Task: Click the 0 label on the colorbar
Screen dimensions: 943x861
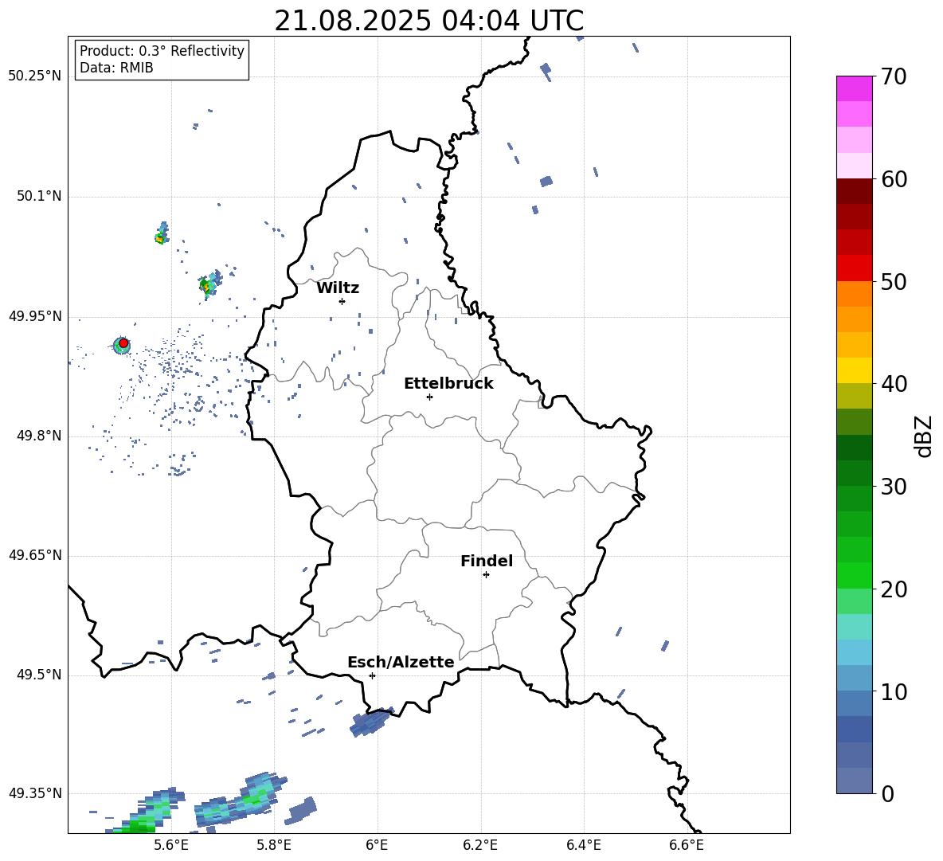Action: click(887, 793)
